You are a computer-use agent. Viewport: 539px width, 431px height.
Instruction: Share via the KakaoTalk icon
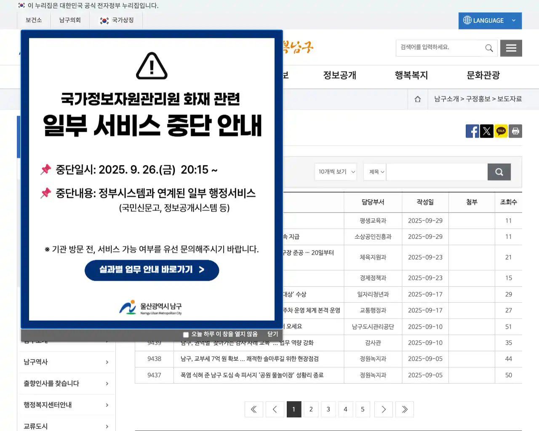pos(501,131)
